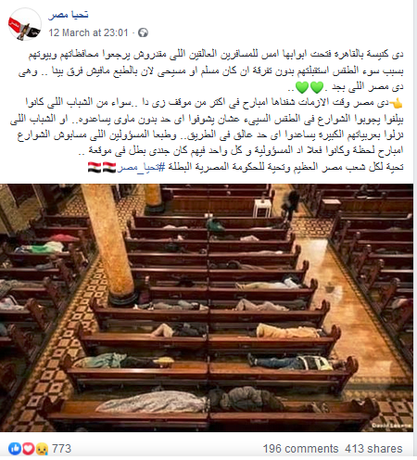Click the crying Sad reaction icon
The width and height of the screenshot is (417, 460).
click(42, 449)
